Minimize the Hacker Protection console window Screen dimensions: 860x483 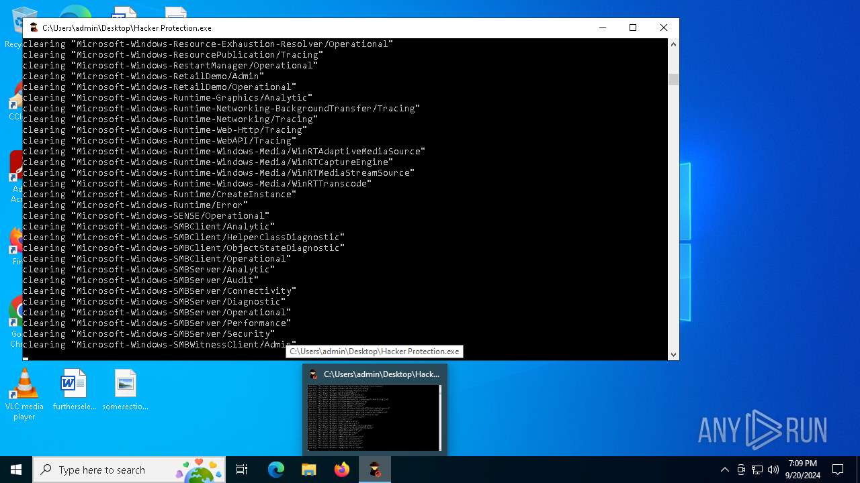(602, 28)
